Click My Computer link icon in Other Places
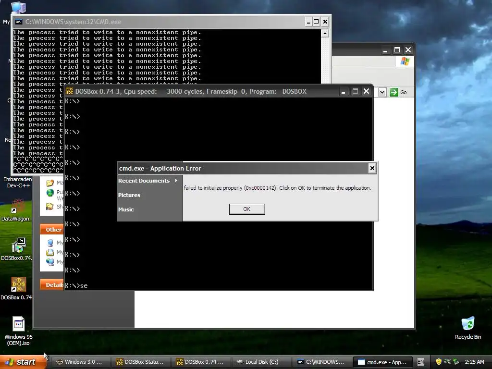This screenshot has height=369, width=492. [x=50, y=243]
